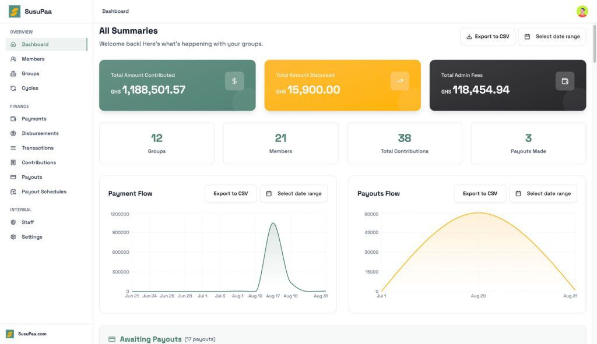Open the user profile avatar
Image resolution: width=597 pixels, height=344 pixels.
point(582,12)
